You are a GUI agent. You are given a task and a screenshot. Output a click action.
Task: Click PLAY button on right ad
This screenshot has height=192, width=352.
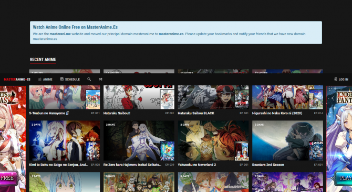(344, 178)
